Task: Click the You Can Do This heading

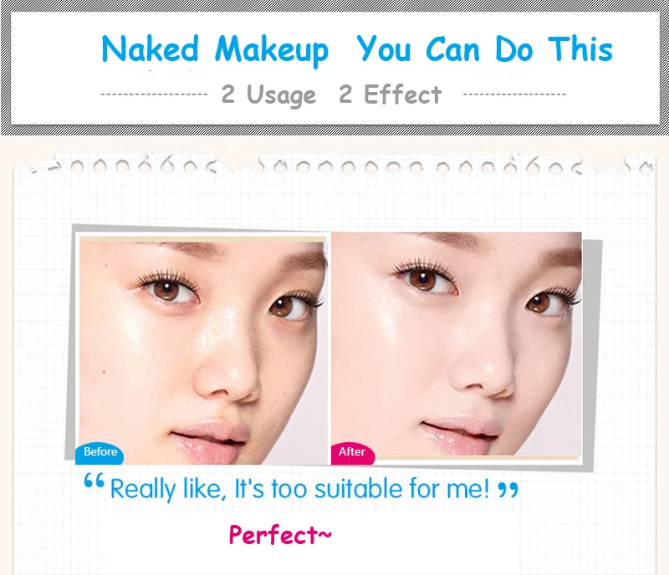Action: [x=485, y=49]
